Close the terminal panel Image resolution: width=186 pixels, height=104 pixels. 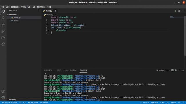183,70
